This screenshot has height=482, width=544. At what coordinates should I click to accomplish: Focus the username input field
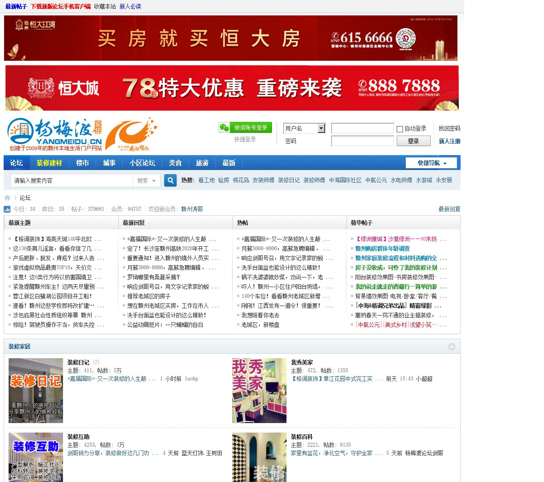[x=363, y=128]
